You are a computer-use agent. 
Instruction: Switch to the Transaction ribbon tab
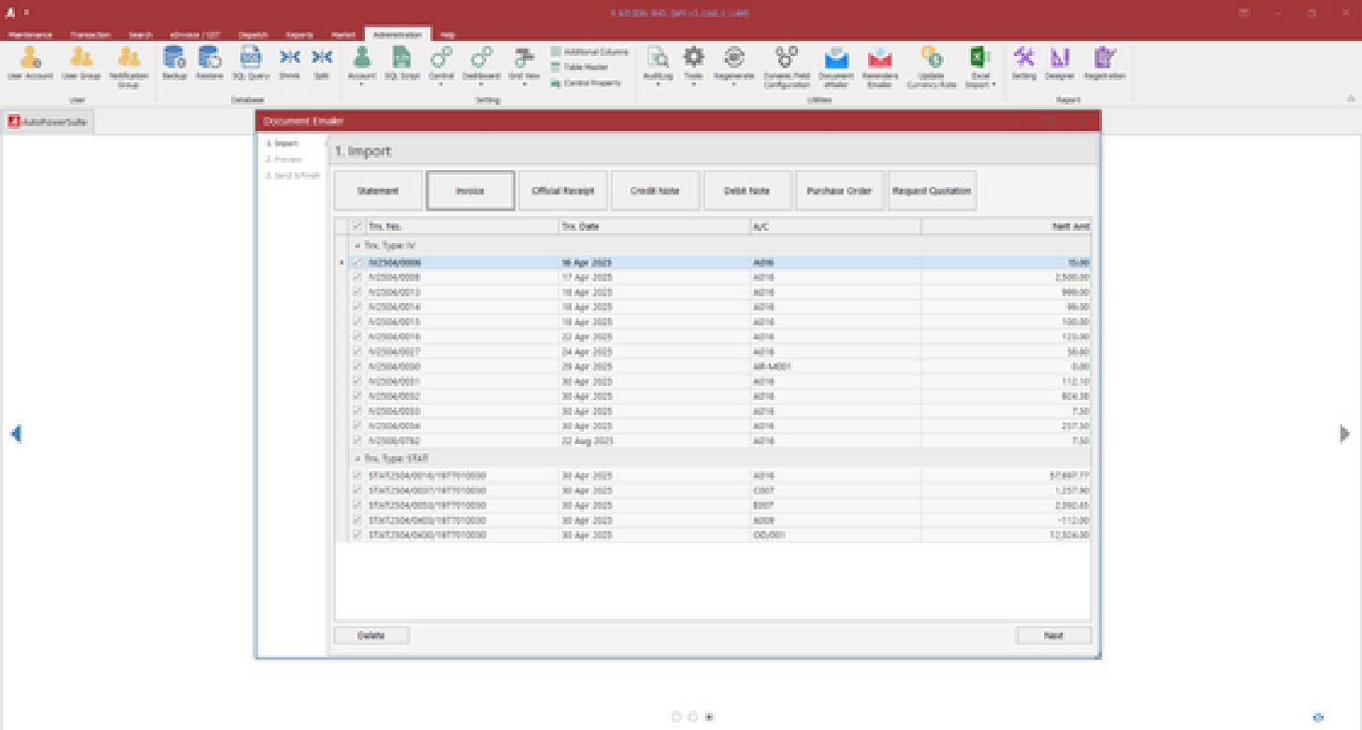(90, 35)
